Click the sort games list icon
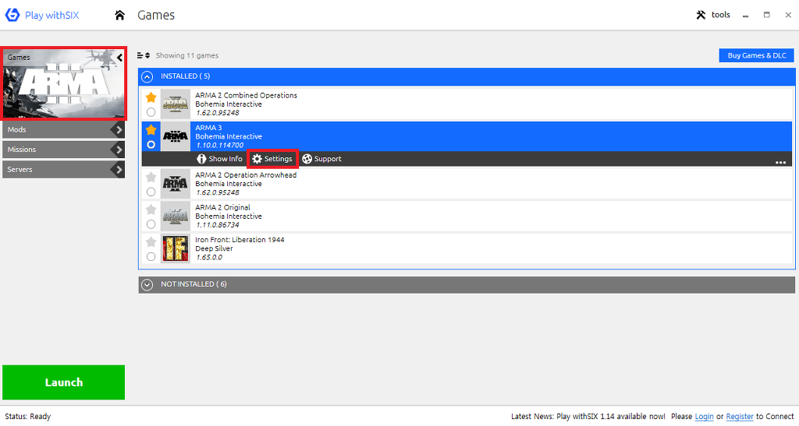Viewport: 799px width, 426px height. point(144,55)
